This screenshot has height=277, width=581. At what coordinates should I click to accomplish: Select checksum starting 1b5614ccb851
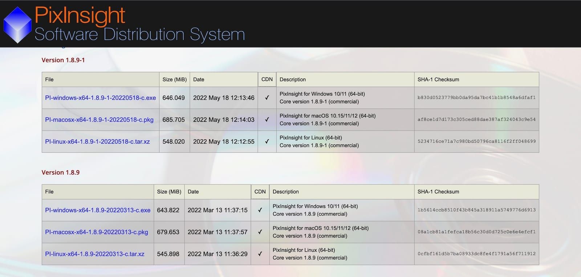point(476,210)
